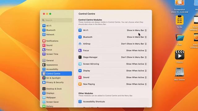The image size is (198, 111).
Task: Select Bluetooth icon in sidebar
Action: coord(44,30)
